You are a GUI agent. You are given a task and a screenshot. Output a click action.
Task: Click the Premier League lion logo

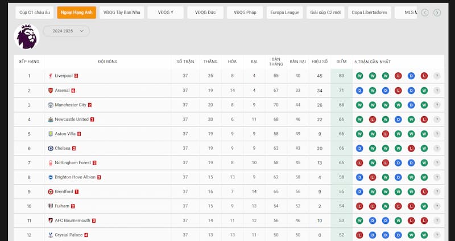point(27,36)
